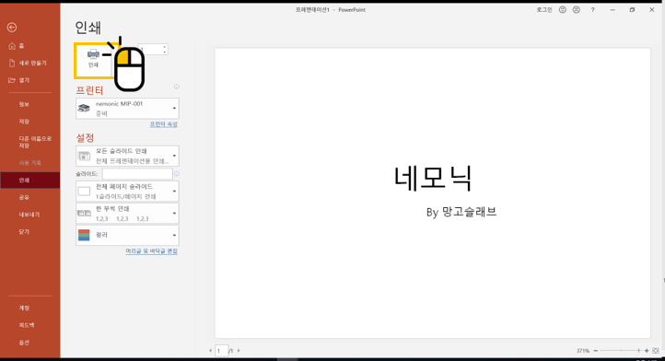Select the 인쇄 sidebar tab
This screenshot has height=361, width=665.
(x=29, y=180)
